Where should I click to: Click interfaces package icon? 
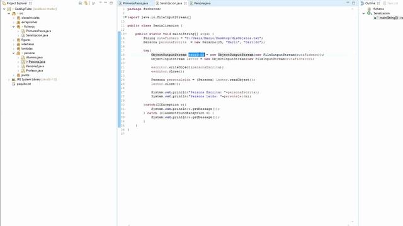pyautogui.click(x=18, y=45)
